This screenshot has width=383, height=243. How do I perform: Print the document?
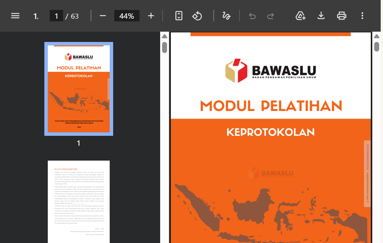(341, 16)
